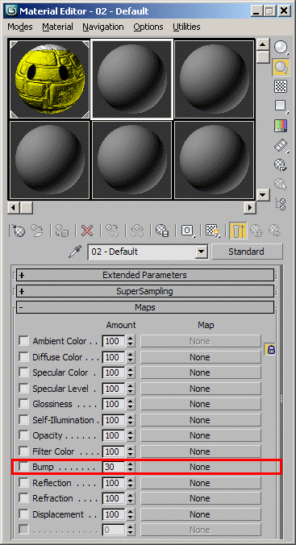Click the Put to Library icon
Viewport: 296px width, 545px height.
click(162, 231)
